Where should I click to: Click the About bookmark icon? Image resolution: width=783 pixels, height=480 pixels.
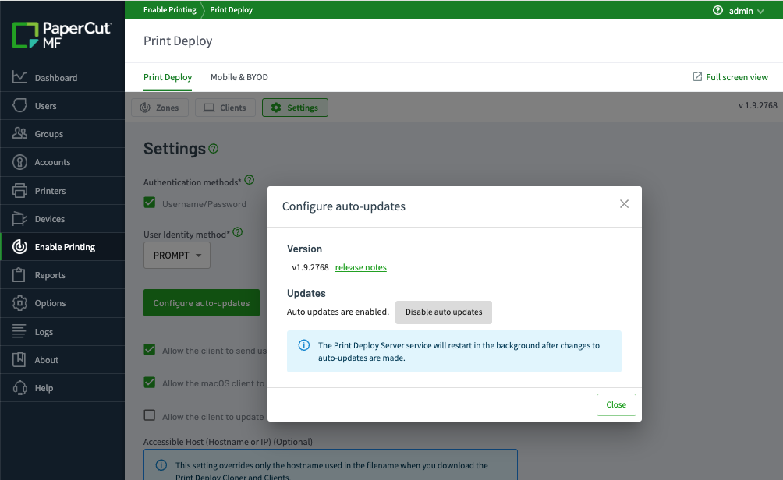(19, 359)
